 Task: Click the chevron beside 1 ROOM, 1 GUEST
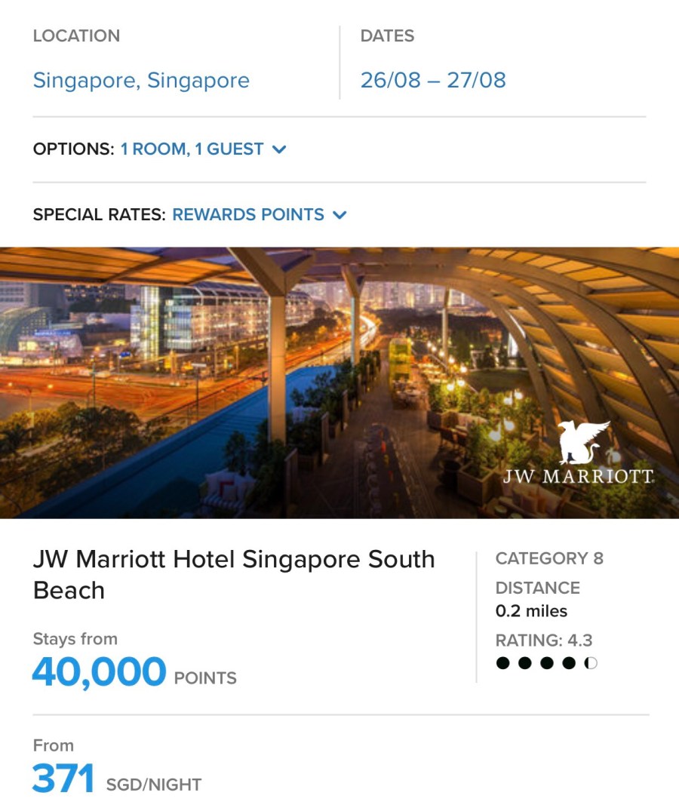click(279, 149)
